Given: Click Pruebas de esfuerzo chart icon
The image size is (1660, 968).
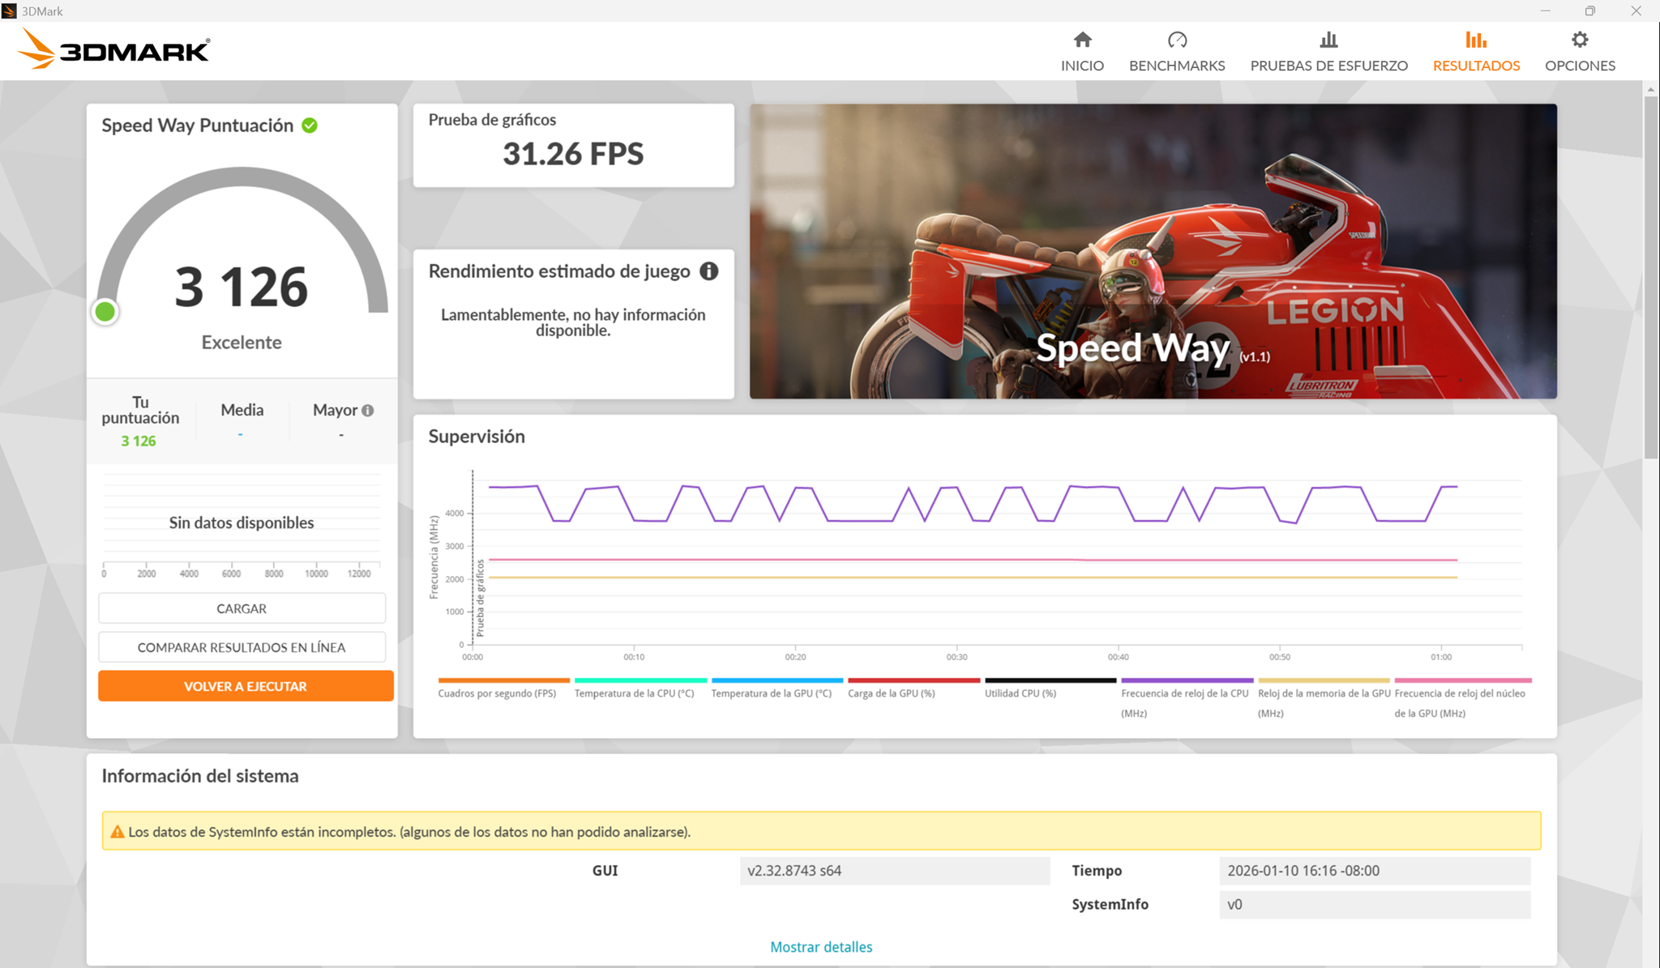Looking at the screenshot, I should point(1328,41).
